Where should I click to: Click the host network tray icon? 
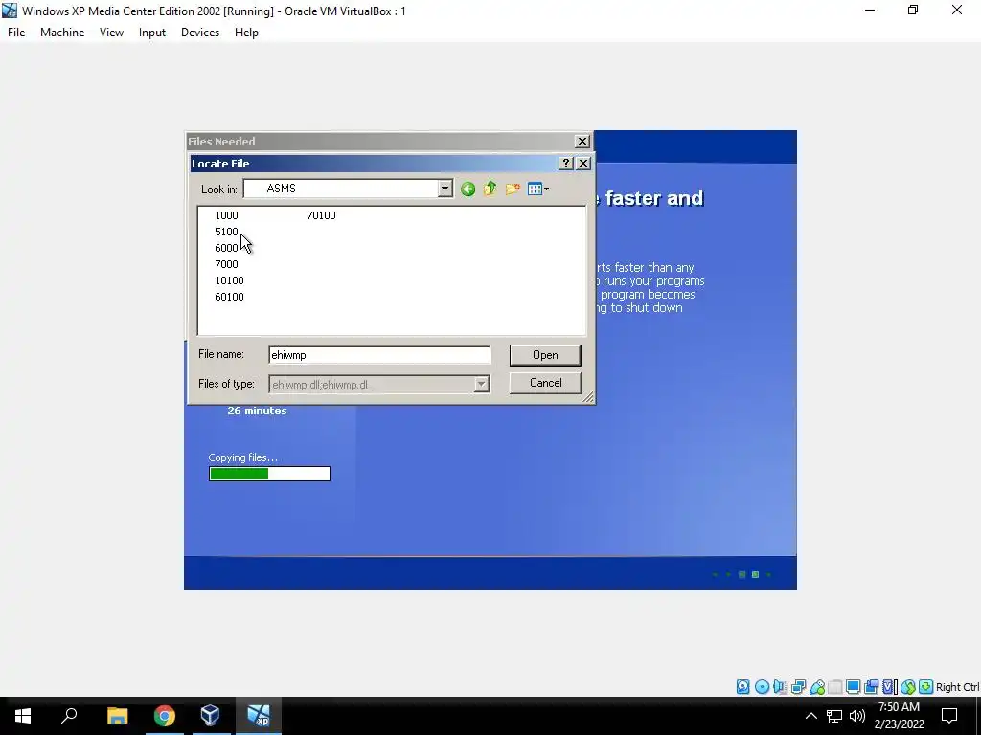pos(834,716)
